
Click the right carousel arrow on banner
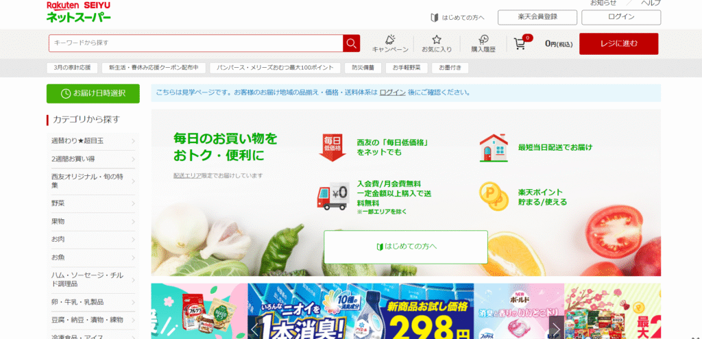click(x=557, y=329)
